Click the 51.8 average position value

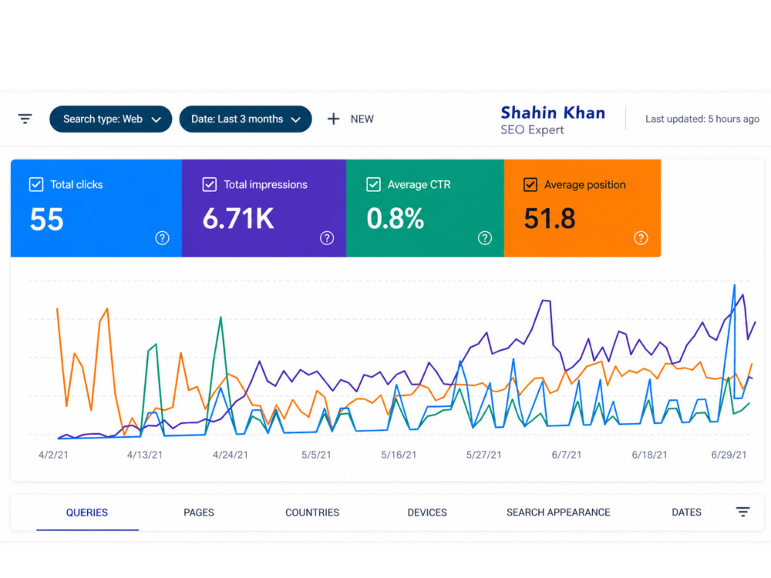(550, 219)
